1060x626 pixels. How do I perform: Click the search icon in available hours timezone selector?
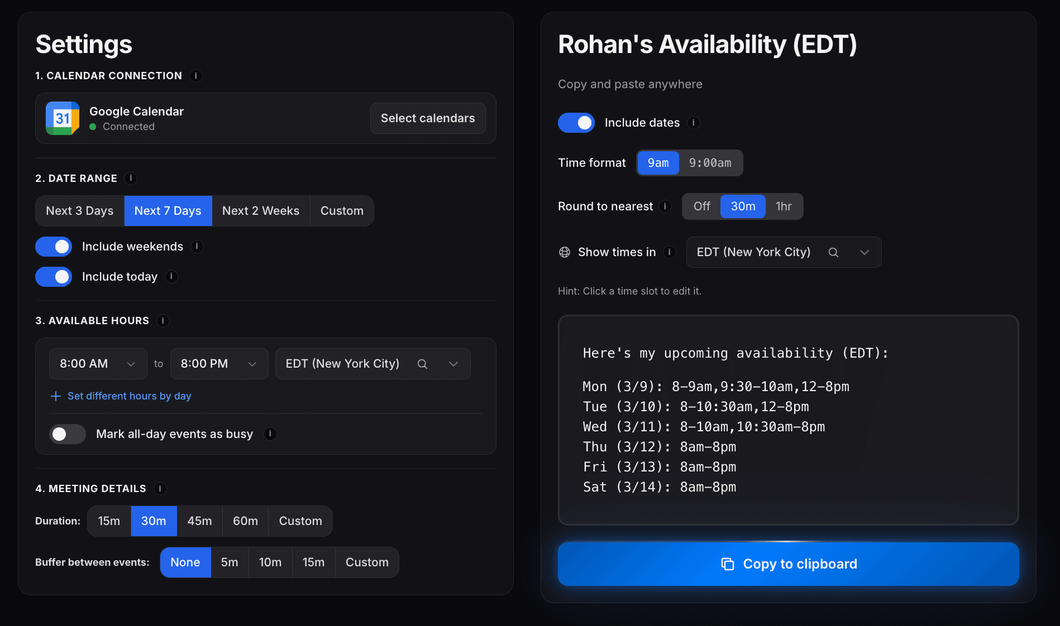(422, 364)
